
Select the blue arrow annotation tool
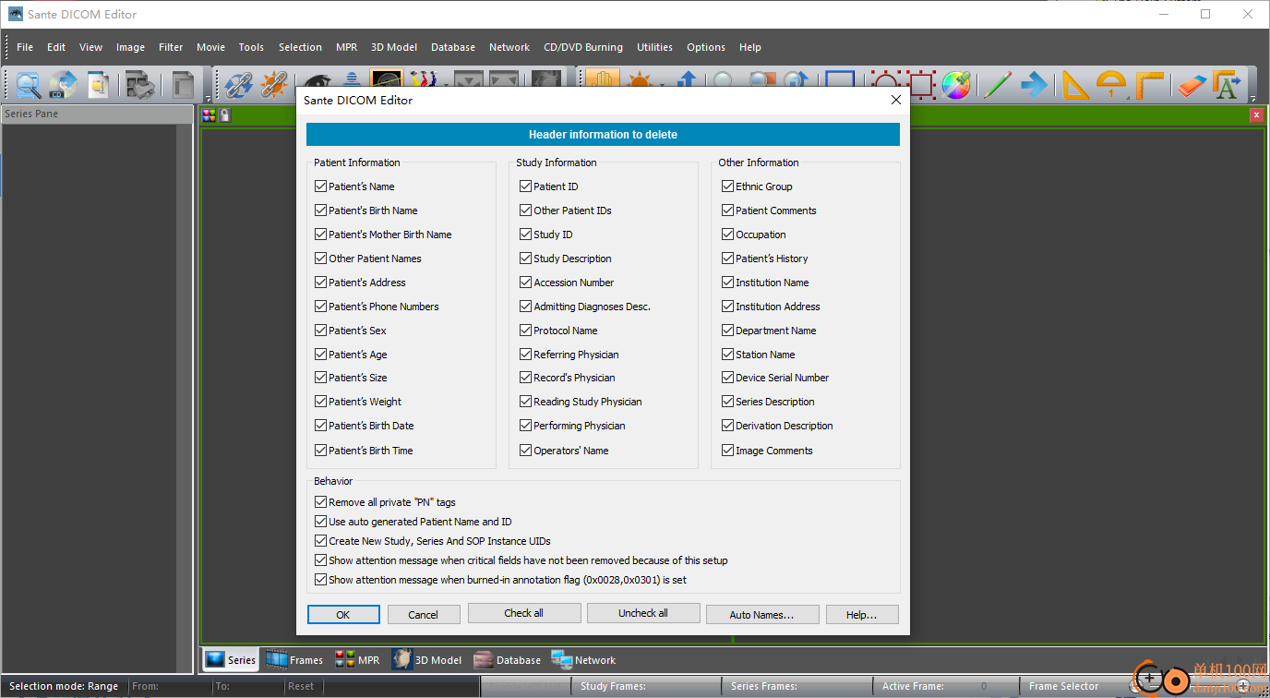tap(1033, 85)
